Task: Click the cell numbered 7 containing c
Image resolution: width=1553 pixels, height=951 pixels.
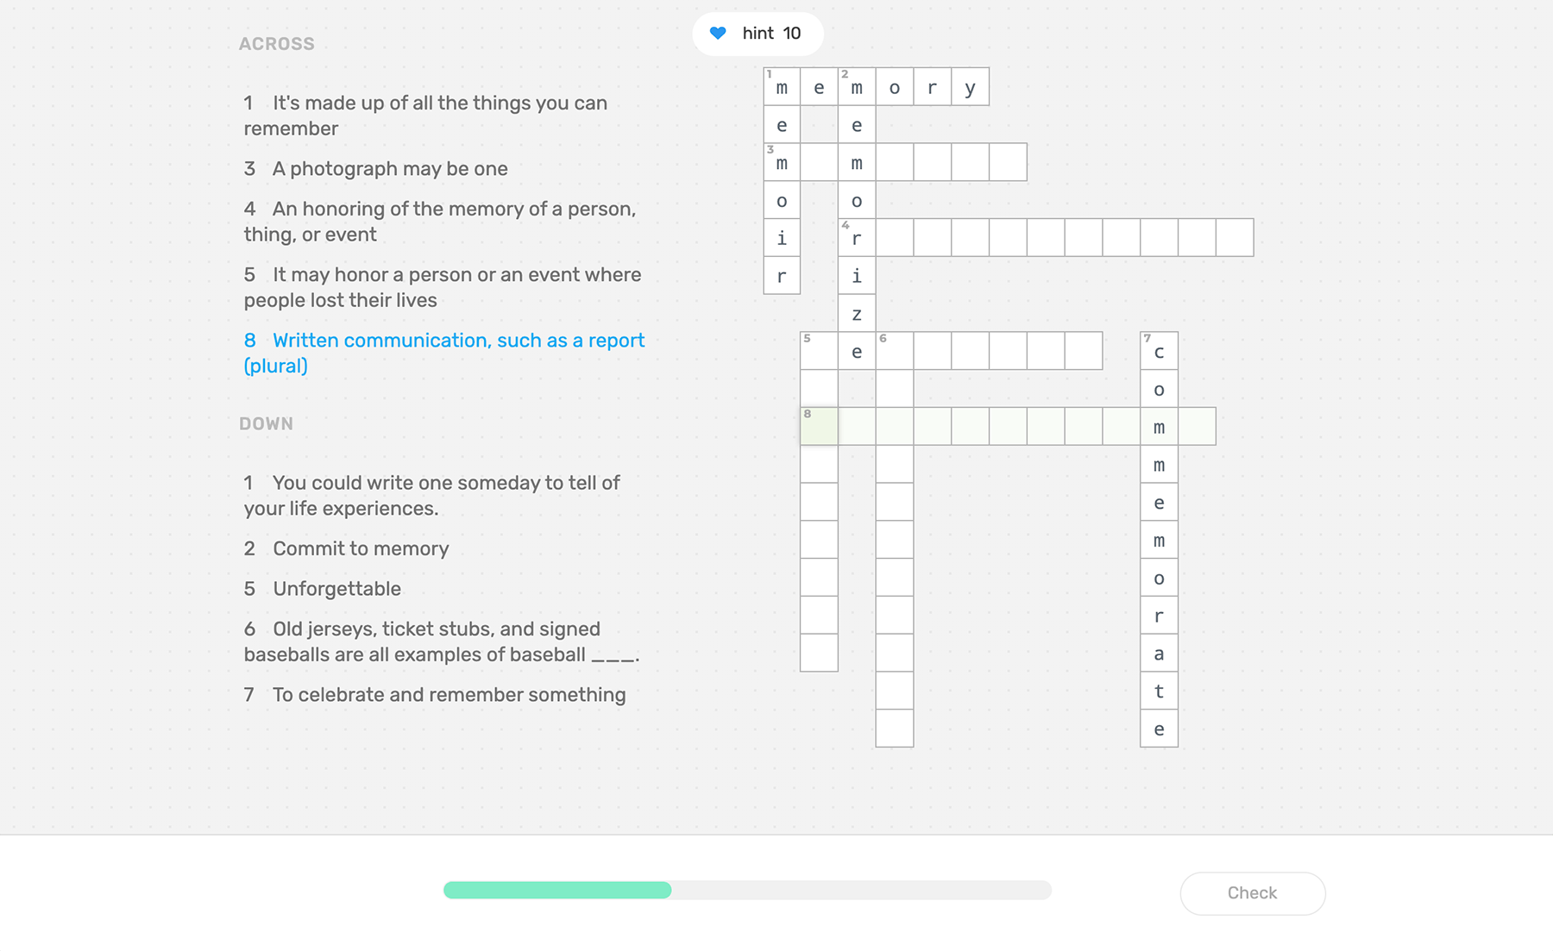Action: tap(1159, 351)
